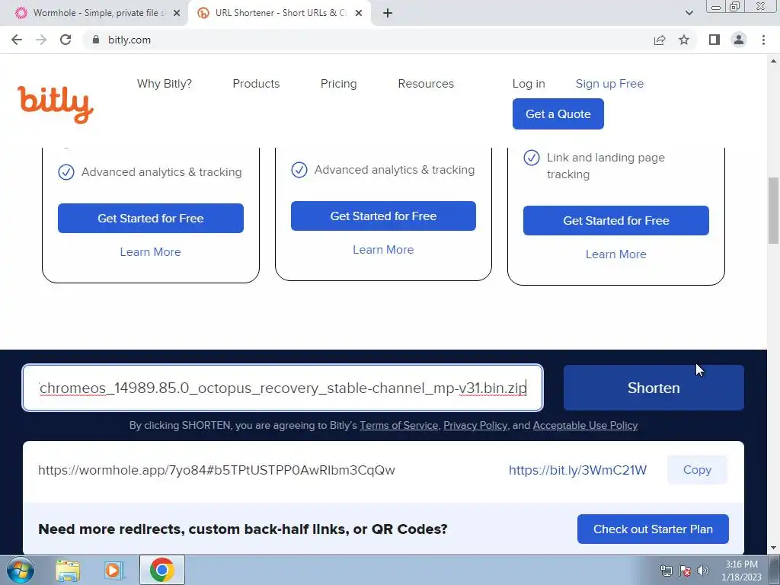Open a new tab with plus button

388,13
